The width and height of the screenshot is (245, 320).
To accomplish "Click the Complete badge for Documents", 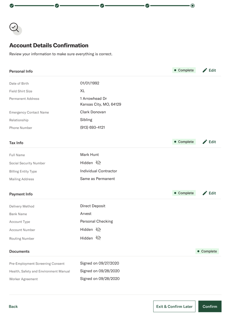I will click(x=207, y=251).
